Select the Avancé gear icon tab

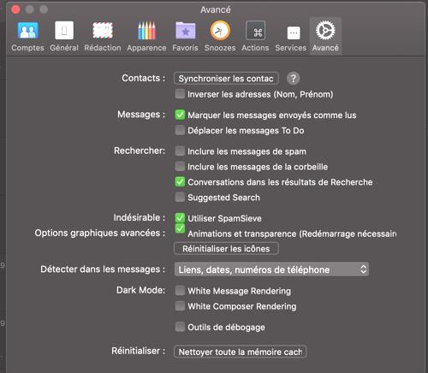[325, 37]
